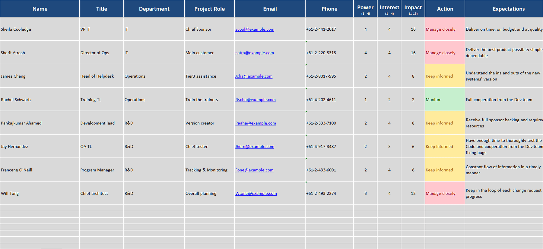Open the scool@example.com email link

coord(255,29)
